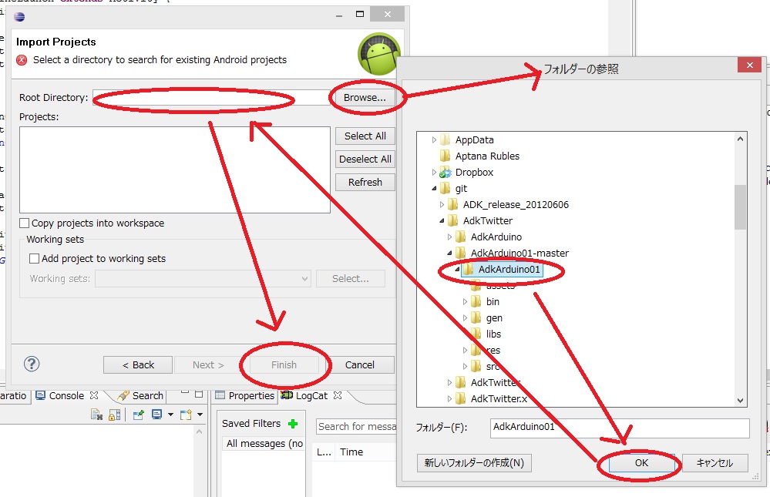Switch to the Console tab
This screenshot has width=770, height=497.
(x=66, y=395)
